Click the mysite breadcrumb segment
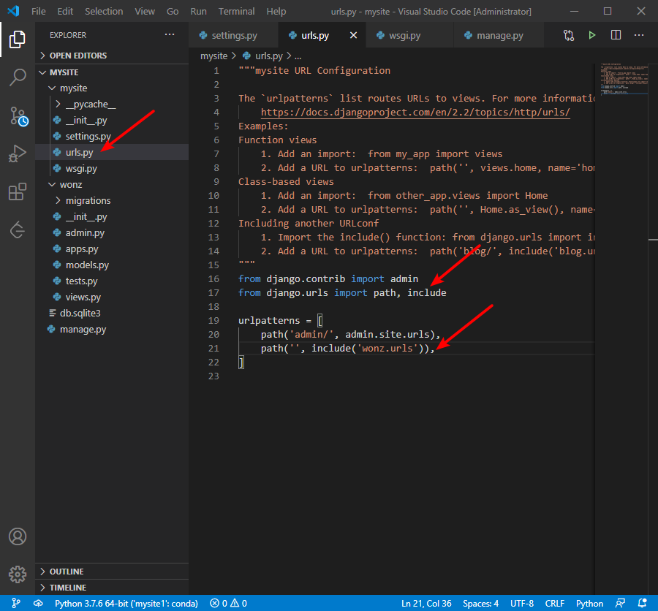658x611 pixels. tap(213, 56)
